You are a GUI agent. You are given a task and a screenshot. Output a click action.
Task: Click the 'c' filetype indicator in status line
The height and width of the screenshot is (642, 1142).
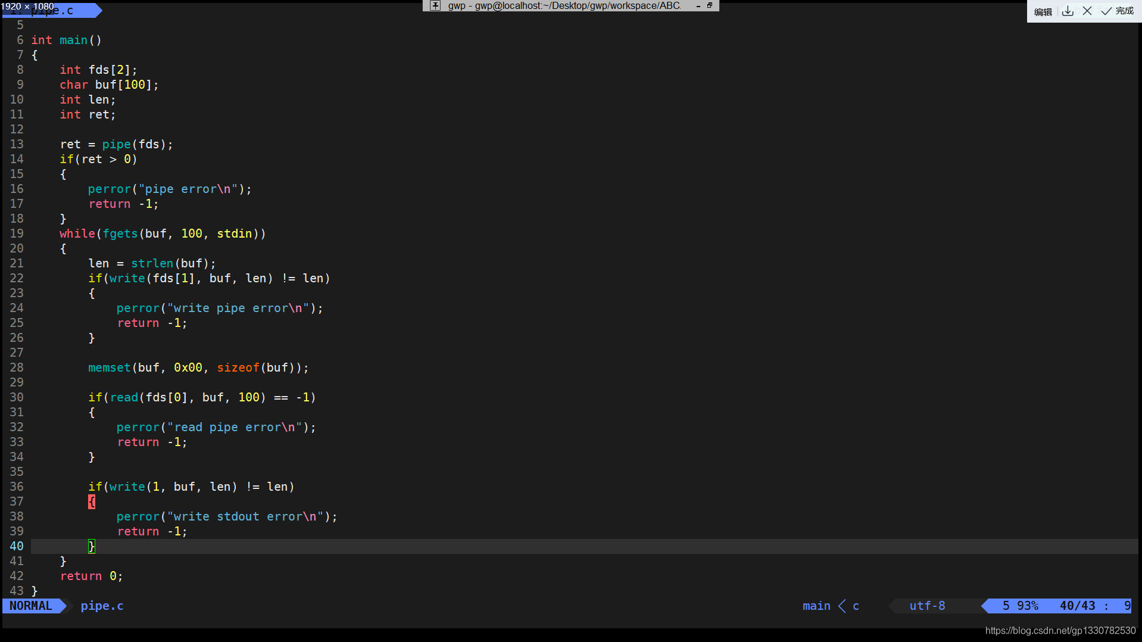[x=856, y=606]
